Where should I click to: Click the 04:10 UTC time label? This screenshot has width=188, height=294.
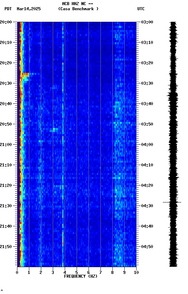click(x=147, y=165)
